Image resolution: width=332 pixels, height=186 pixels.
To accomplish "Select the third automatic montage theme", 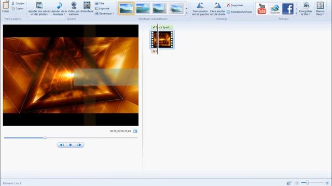I will (x=159, y=8).
